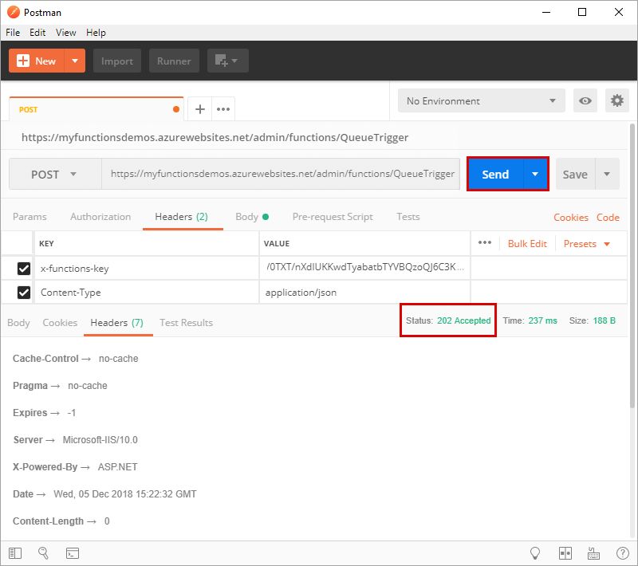Open the New button dropdown arrow
Screen dimensions: 638x566
point(75,61)
